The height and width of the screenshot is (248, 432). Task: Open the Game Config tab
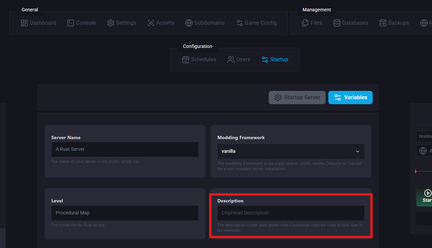coord(256,23)
